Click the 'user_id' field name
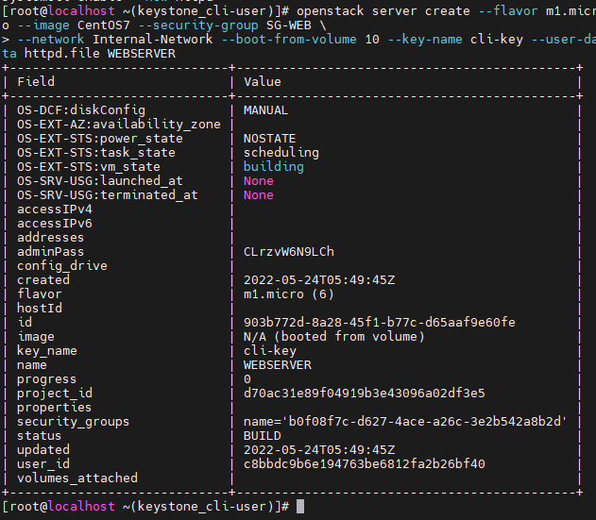Screen dimensions: 596x520 43,463
